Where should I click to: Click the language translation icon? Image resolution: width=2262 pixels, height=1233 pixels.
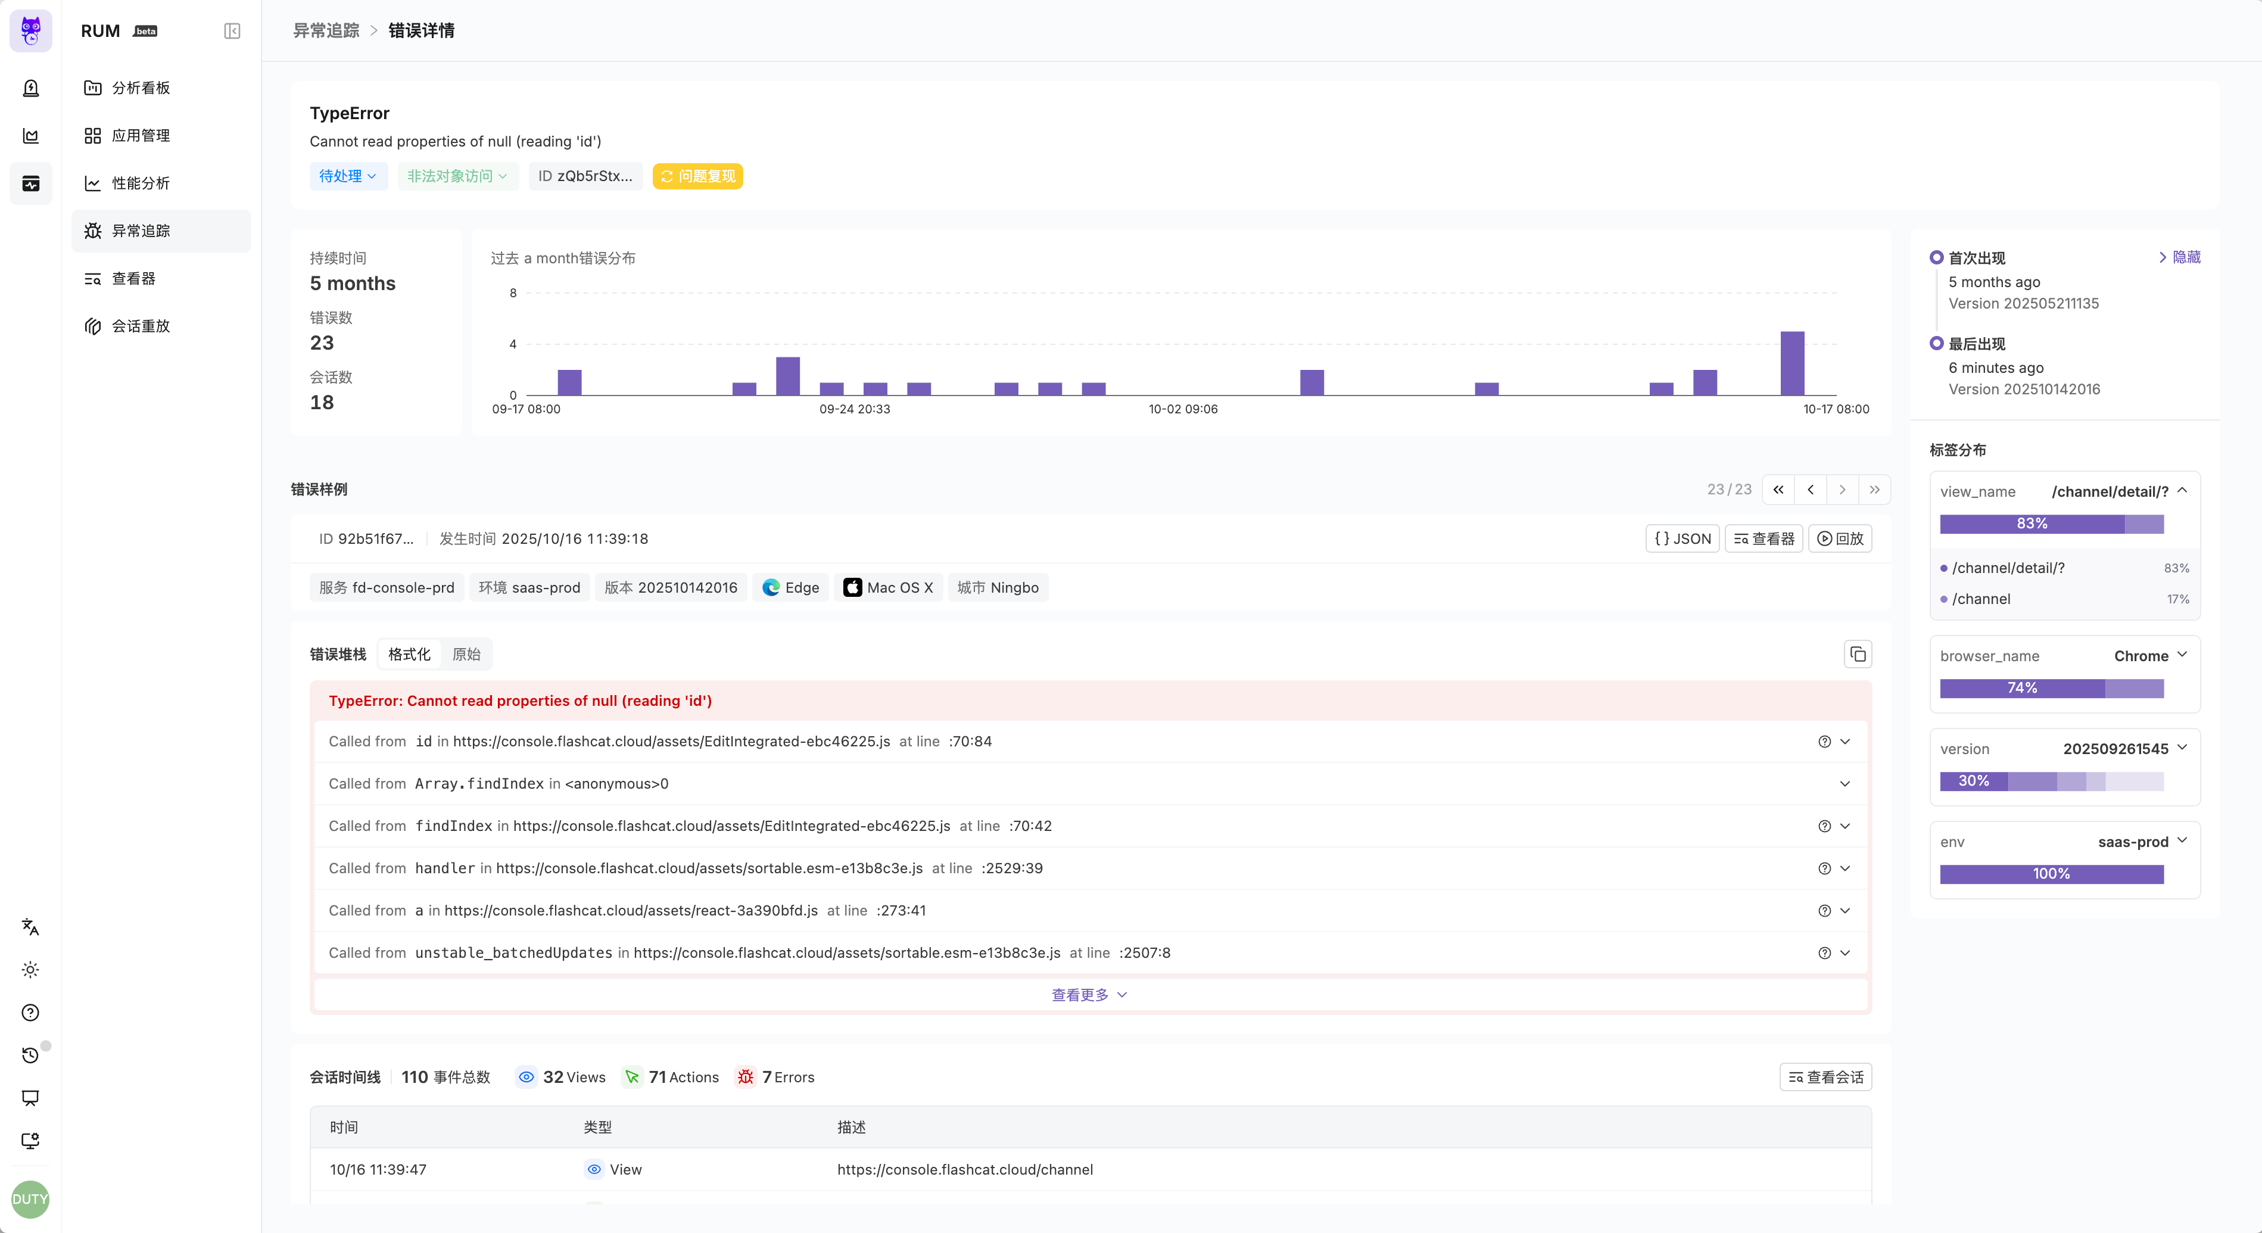tap(31, 926)
